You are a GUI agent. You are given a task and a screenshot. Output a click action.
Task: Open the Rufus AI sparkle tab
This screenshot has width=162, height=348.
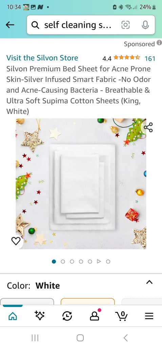[x=40, y=316]
